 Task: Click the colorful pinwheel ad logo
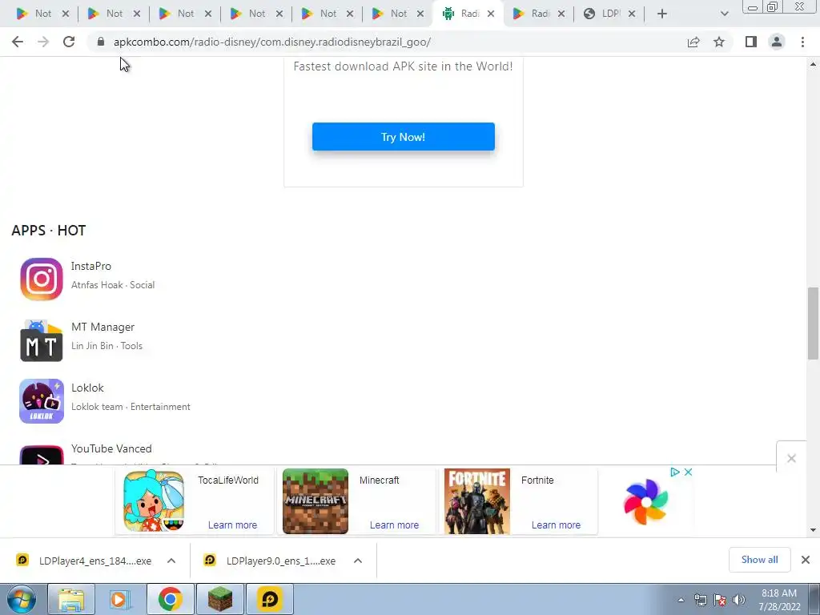tap(646, 501)
